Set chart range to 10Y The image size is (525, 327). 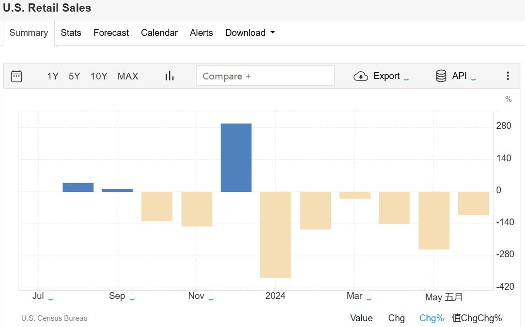tap(99, 76)
